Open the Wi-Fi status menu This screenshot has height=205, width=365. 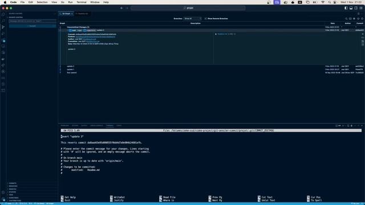(323, 2)
